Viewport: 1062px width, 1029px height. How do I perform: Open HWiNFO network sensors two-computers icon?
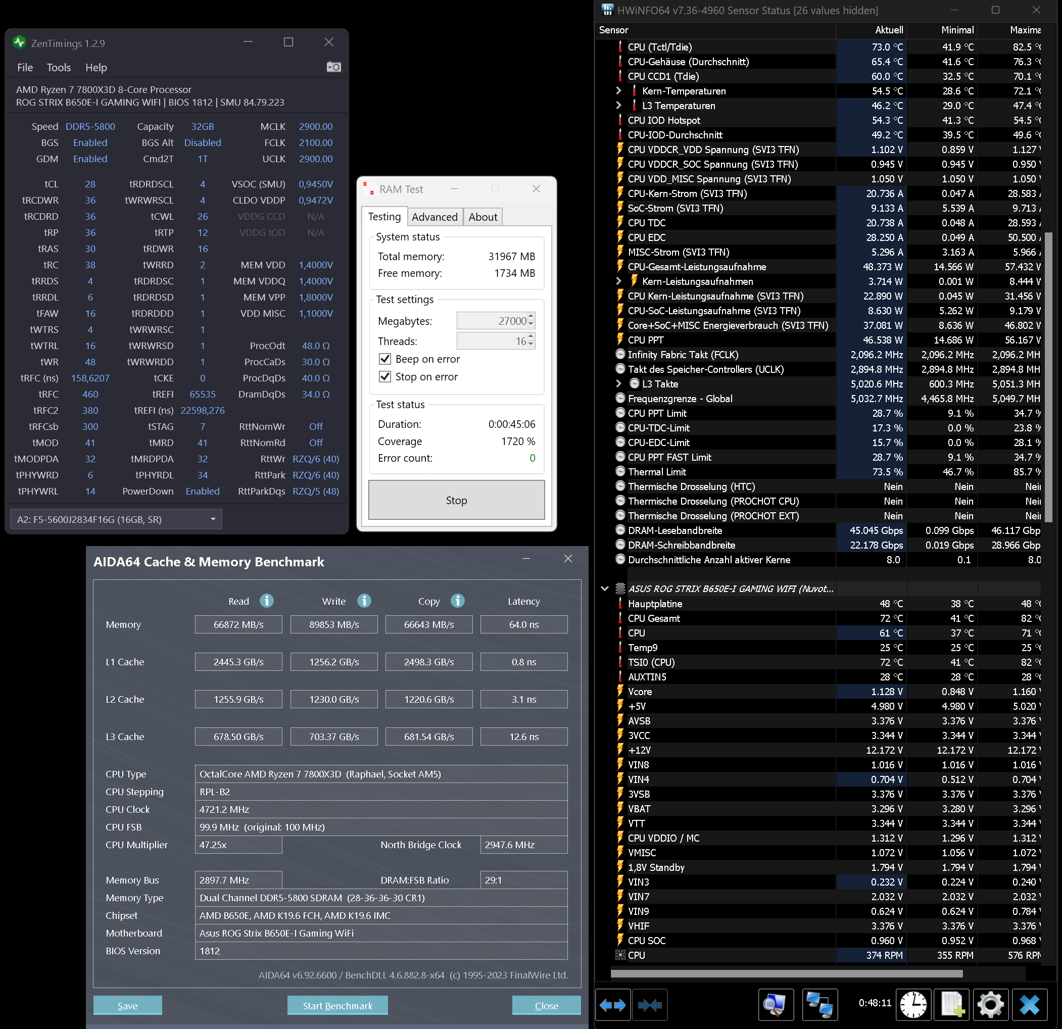point(819,1005)
